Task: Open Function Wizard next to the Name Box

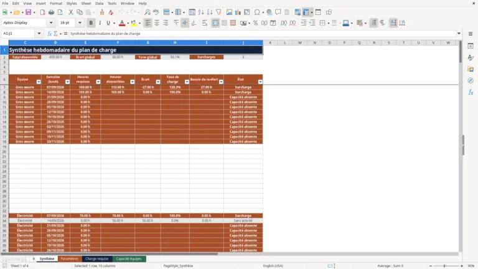Action: pyautogui.click(x=49, y=34)
